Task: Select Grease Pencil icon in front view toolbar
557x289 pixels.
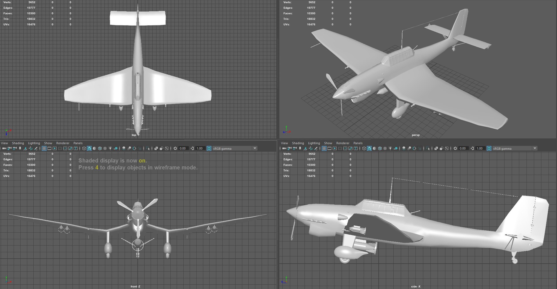Action: pyautogui.click(x=36, y=148)
